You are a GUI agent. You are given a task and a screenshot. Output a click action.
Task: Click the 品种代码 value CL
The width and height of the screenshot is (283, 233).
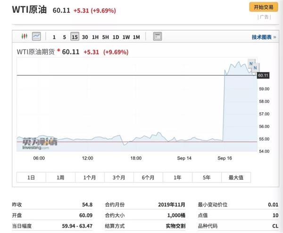pyautogui.click(x=275, y=226)
